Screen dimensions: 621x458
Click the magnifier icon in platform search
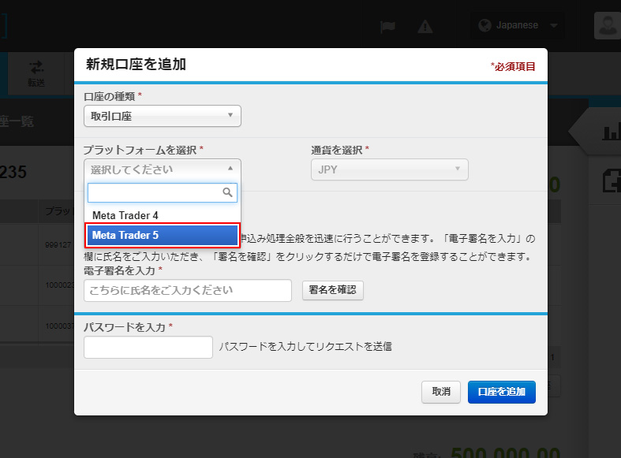pos(227,192)
